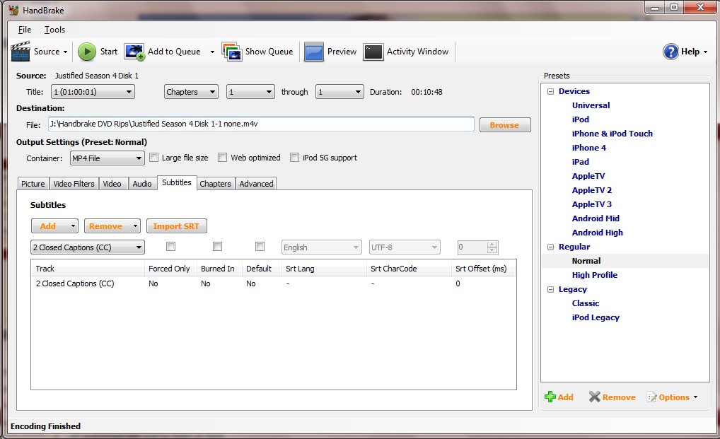Viewport: 720px width, 439px height.
Task: Select the iPad preset
Action: tap(581, 162)
